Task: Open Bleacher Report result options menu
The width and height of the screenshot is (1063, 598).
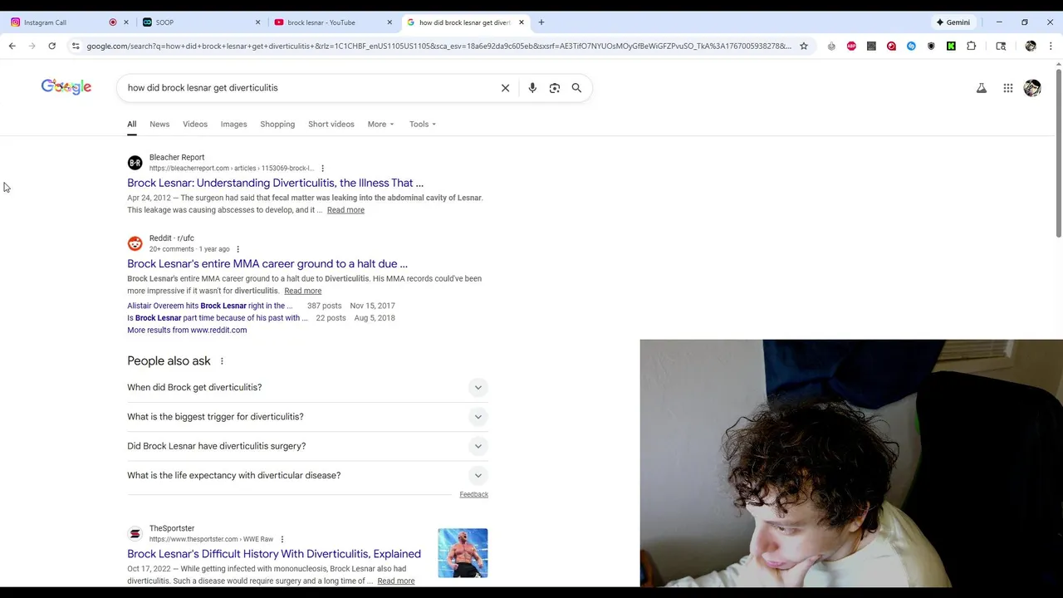Action: (x=322, y=169)
